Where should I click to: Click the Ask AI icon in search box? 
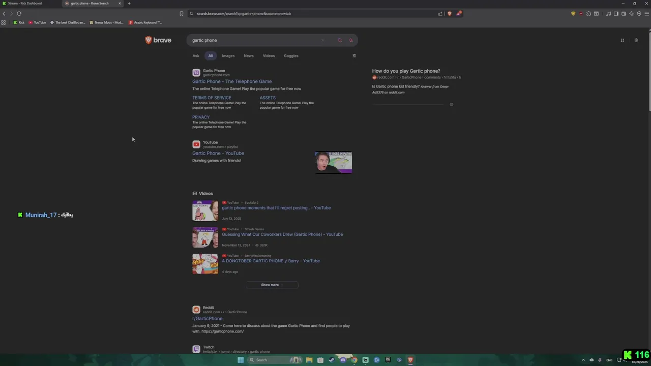(x=351, y=40)
